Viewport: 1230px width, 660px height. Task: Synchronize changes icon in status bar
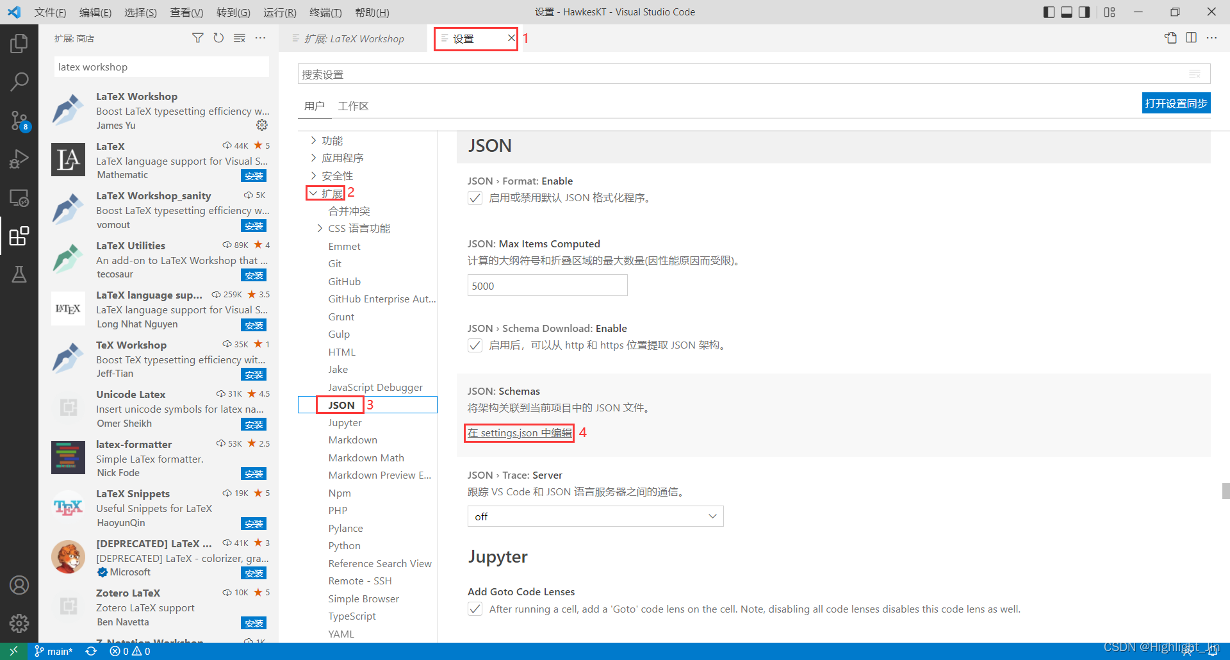[91, 651]
